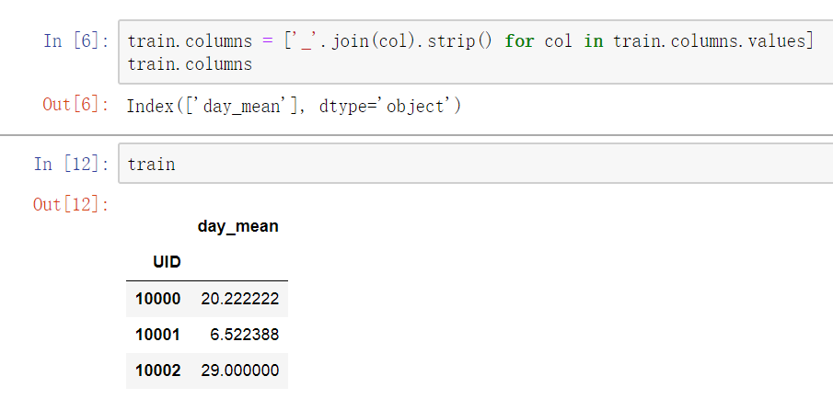Select the row index 10001
833x399 pixels.
[x=157, y=335]
